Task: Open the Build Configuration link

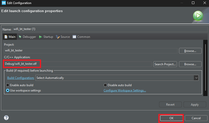Action: click(21, 78)
